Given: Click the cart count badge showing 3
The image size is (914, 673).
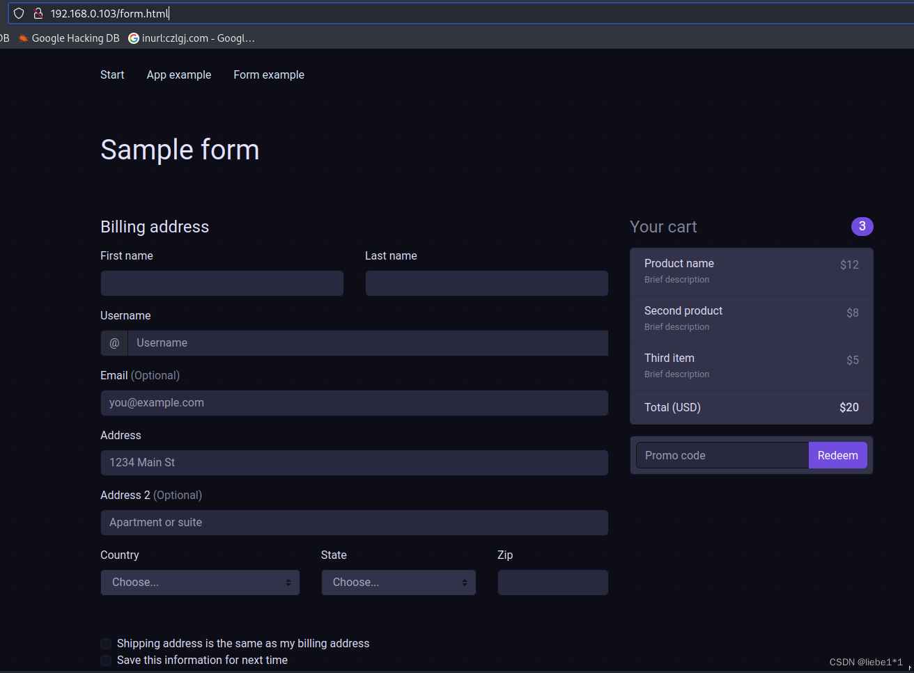Looking at the screenshot, I should click(x=862, y=226).
